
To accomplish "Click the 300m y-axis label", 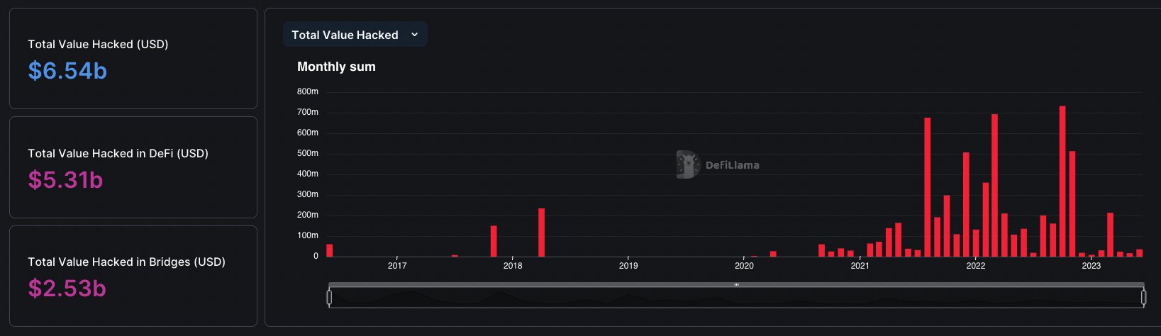I will (308, 194).
